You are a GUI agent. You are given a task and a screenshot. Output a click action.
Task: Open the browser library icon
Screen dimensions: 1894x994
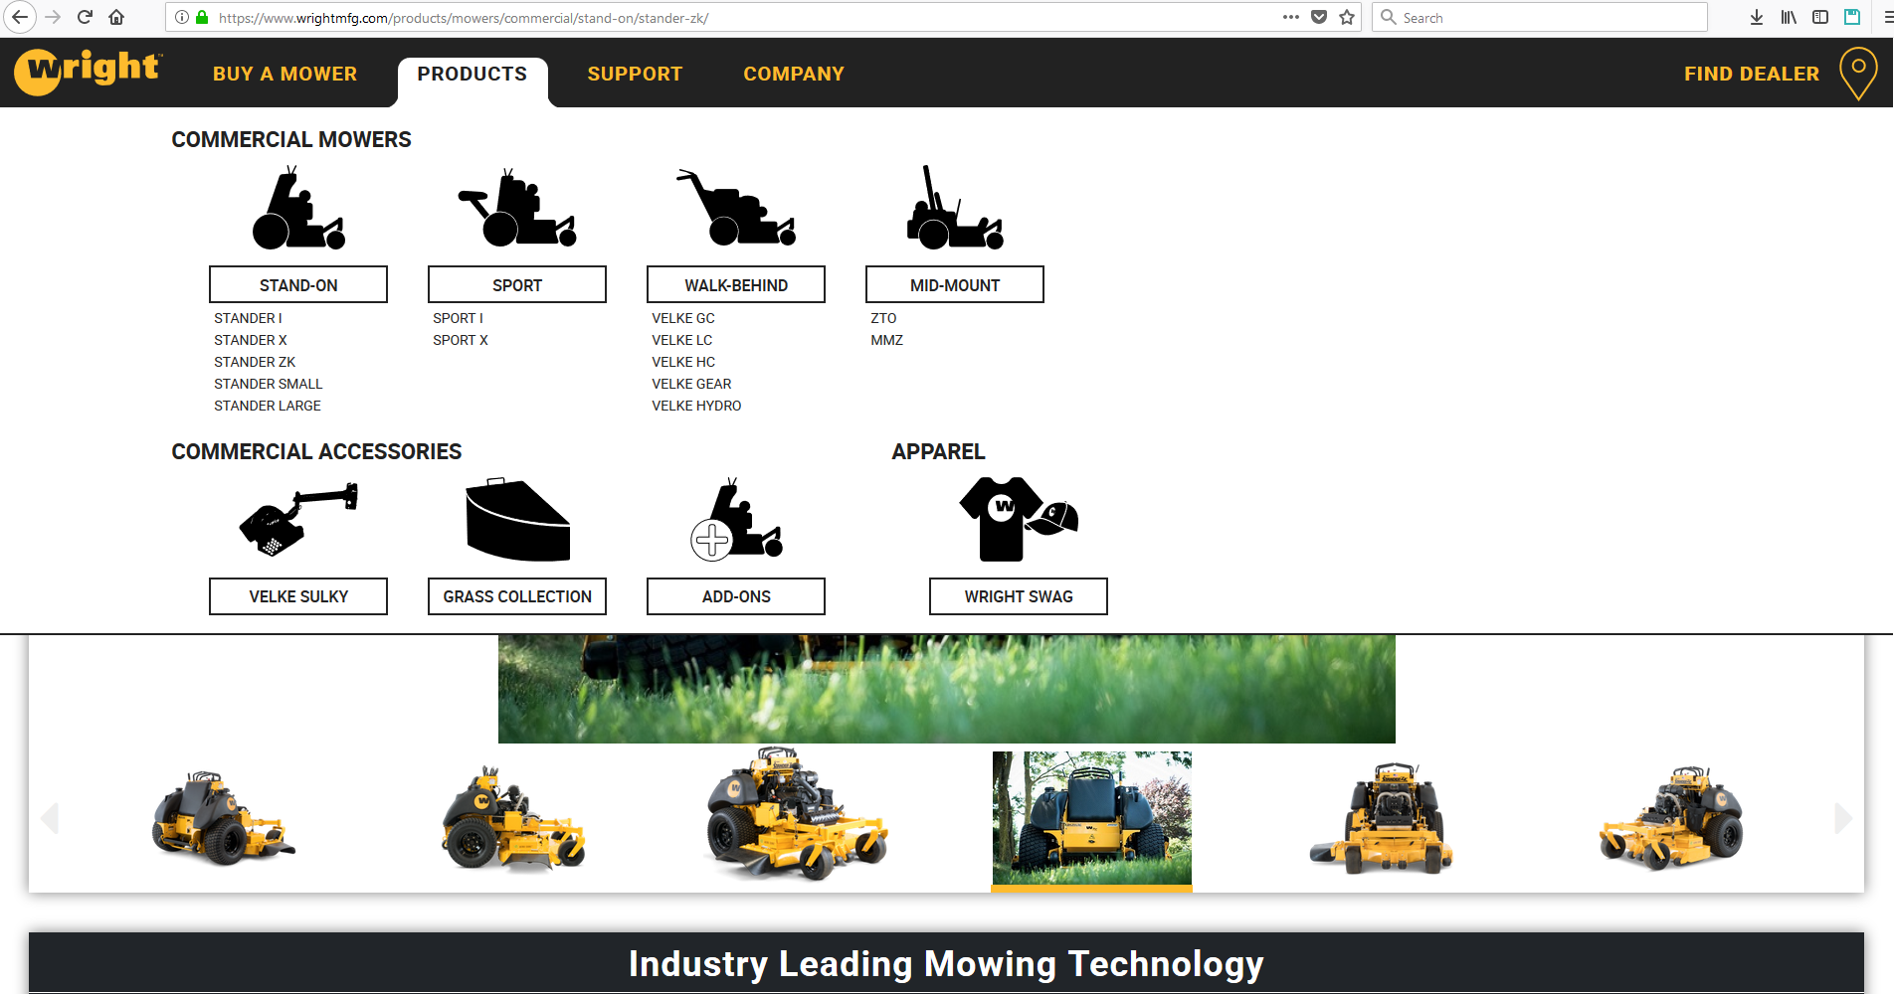[x=1789, y=17]
